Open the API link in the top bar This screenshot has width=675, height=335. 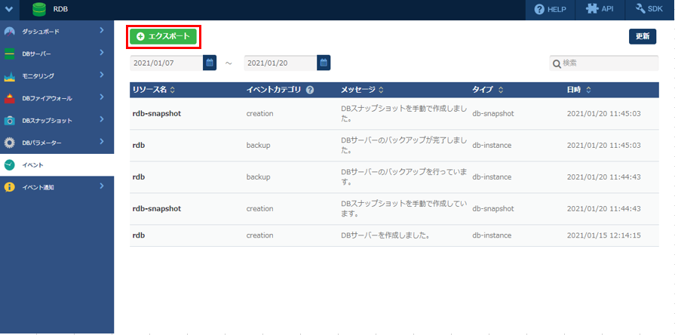(x=600, y=10)
